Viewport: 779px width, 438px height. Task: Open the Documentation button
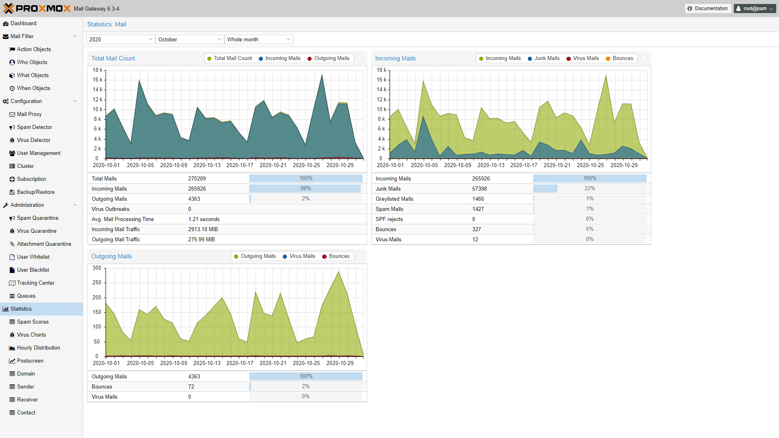tap(708, 9)
